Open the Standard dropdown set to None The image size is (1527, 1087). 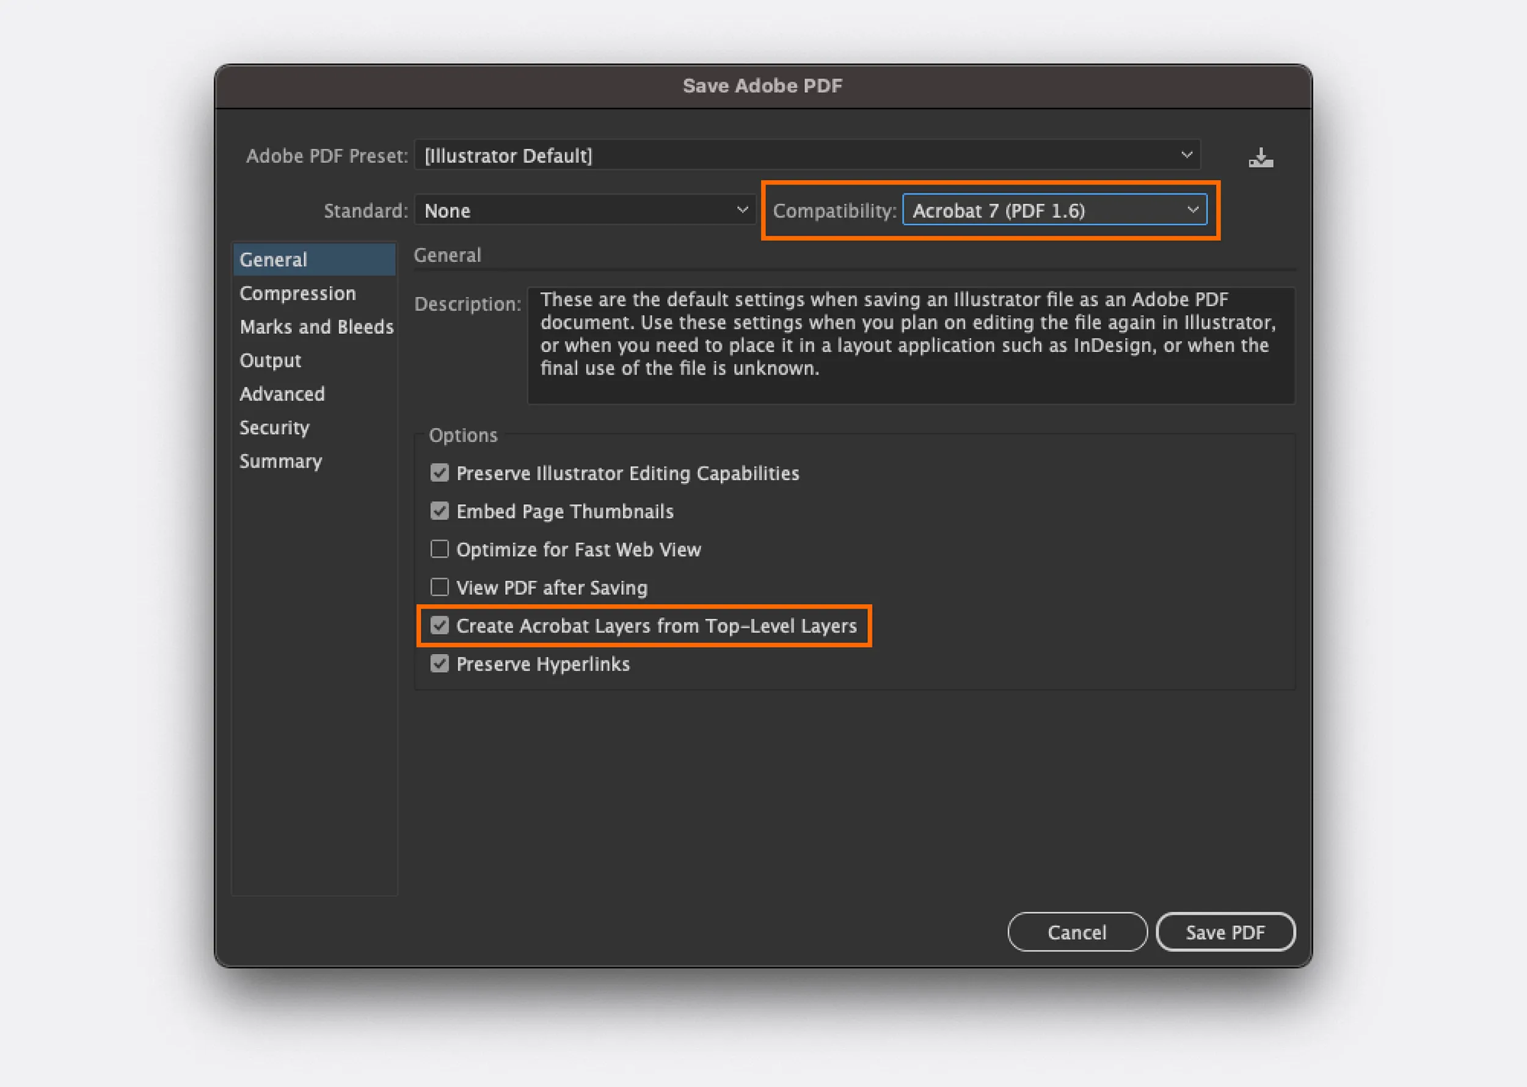(x=585, y=211)
